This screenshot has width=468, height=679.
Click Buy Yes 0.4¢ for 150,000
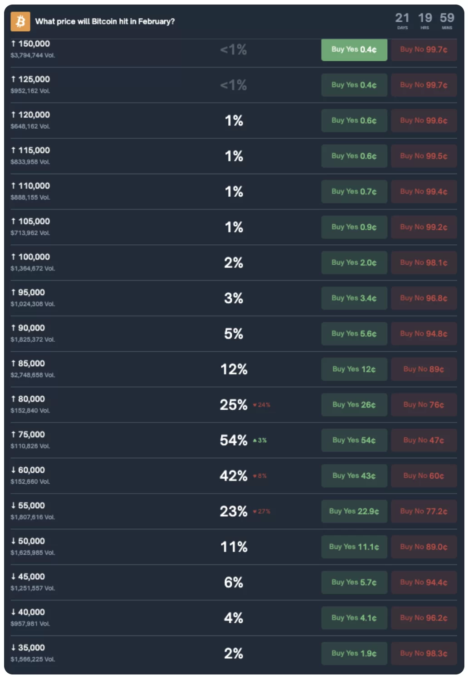pyautogui.click(x=354, y=49)
